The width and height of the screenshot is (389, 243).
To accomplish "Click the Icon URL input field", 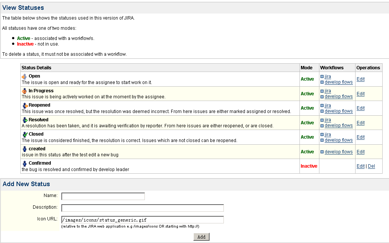I will click(143, 220).
